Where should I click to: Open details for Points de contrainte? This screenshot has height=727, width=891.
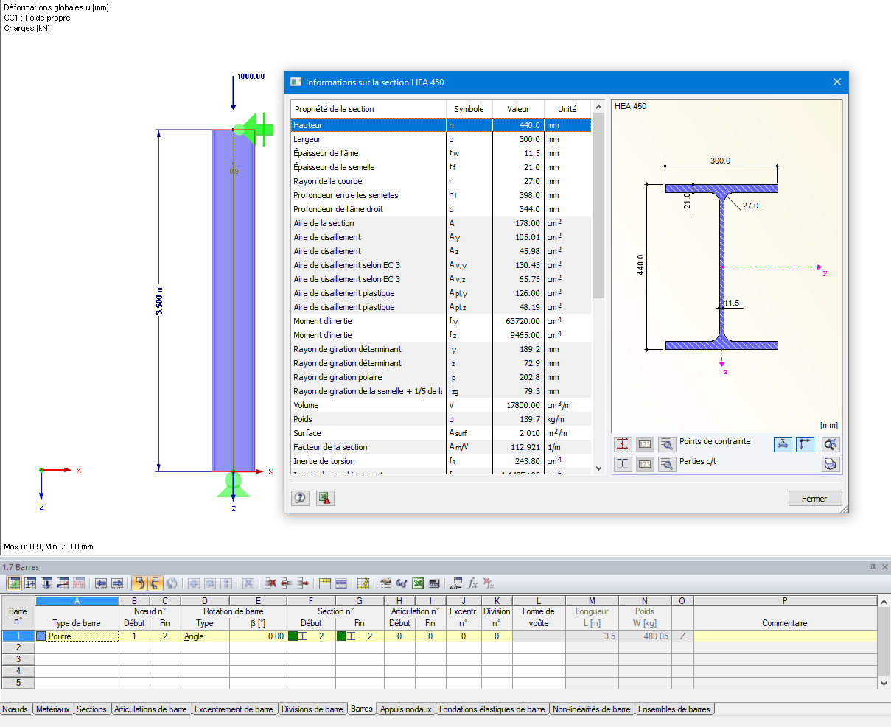666,444
